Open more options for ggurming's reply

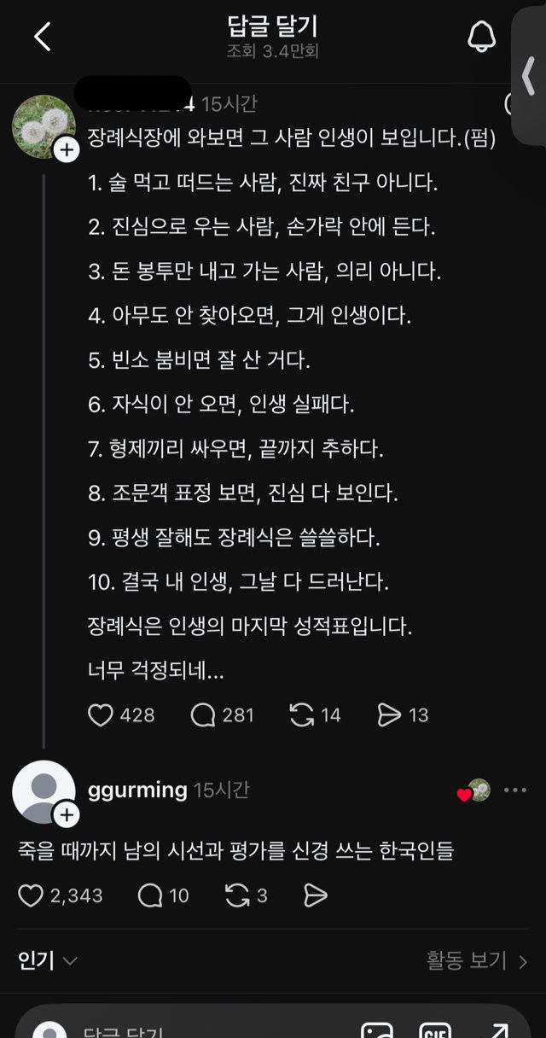coord(515,790)
